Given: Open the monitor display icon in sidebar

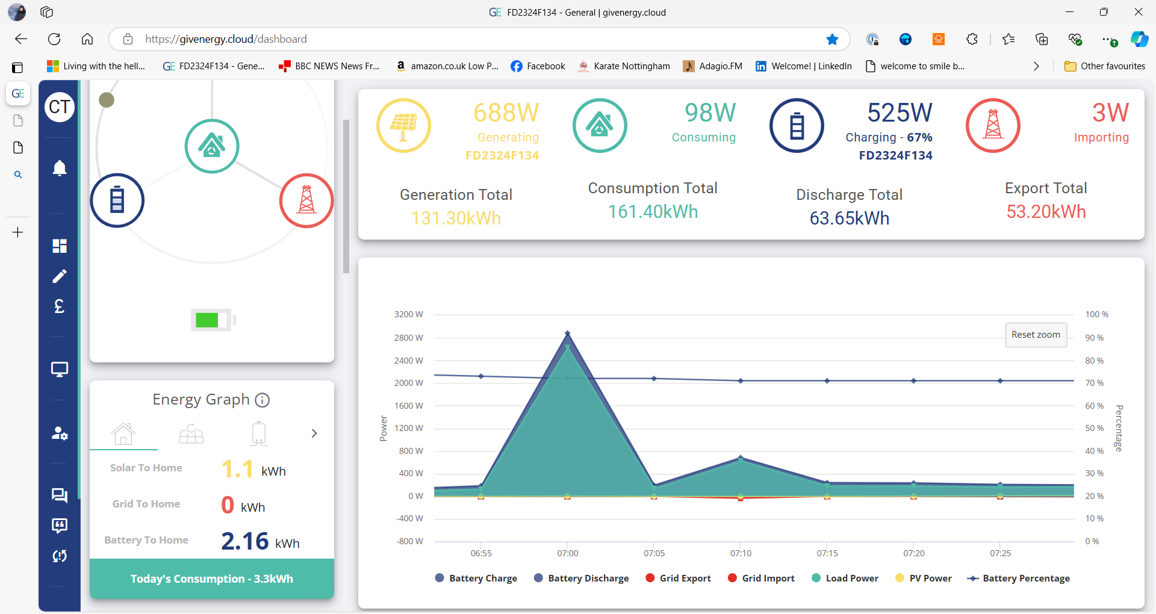Looking at the screenshot, I should click(x=59, y=370).
